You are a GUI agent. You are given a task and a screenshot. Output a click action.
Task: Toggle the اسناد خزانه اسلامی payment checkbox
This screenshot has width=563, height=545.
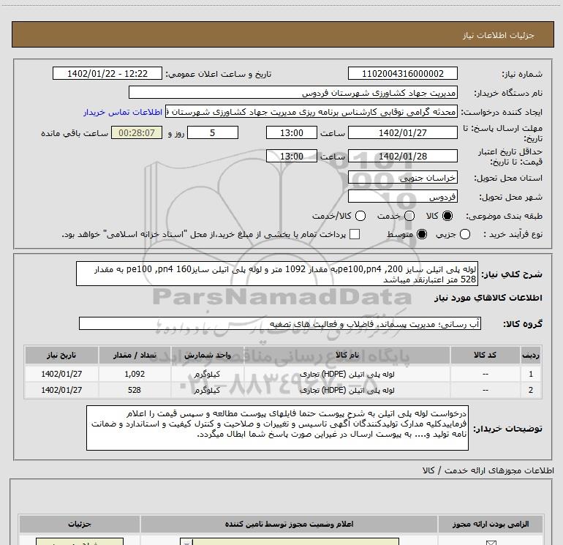(x=355, y=234)
